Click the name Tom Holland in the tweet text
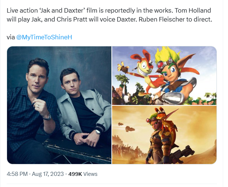The image size is (228, 187). [x=193, y=11]
